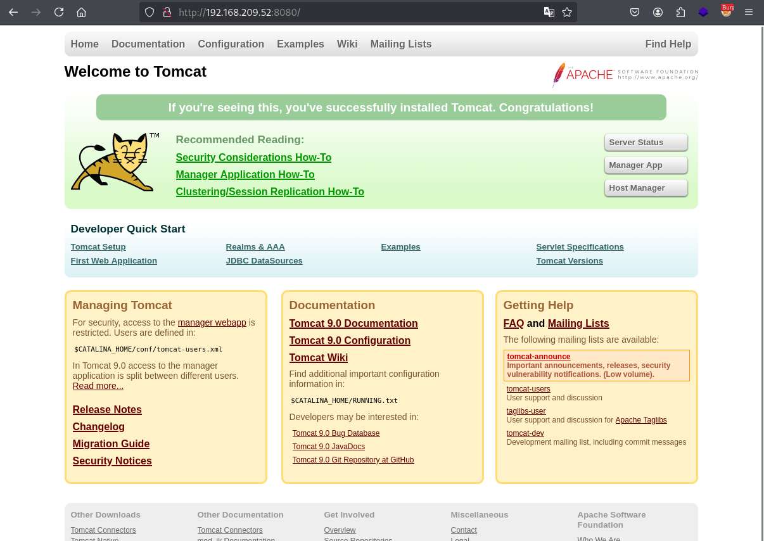Viewport: 764px width, 541px height.
Task: Open Tomcat 9.0 Git Repository at GitHub
Action: (x=353, y=460)
